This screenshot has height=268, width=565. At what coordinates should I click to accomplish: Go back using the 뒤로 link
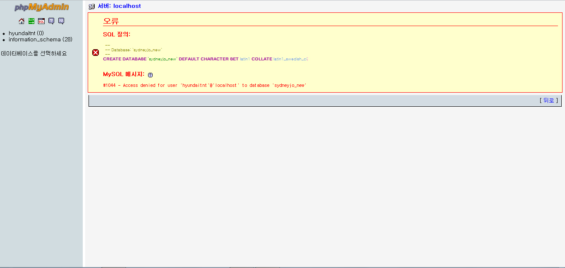[548, 100]
